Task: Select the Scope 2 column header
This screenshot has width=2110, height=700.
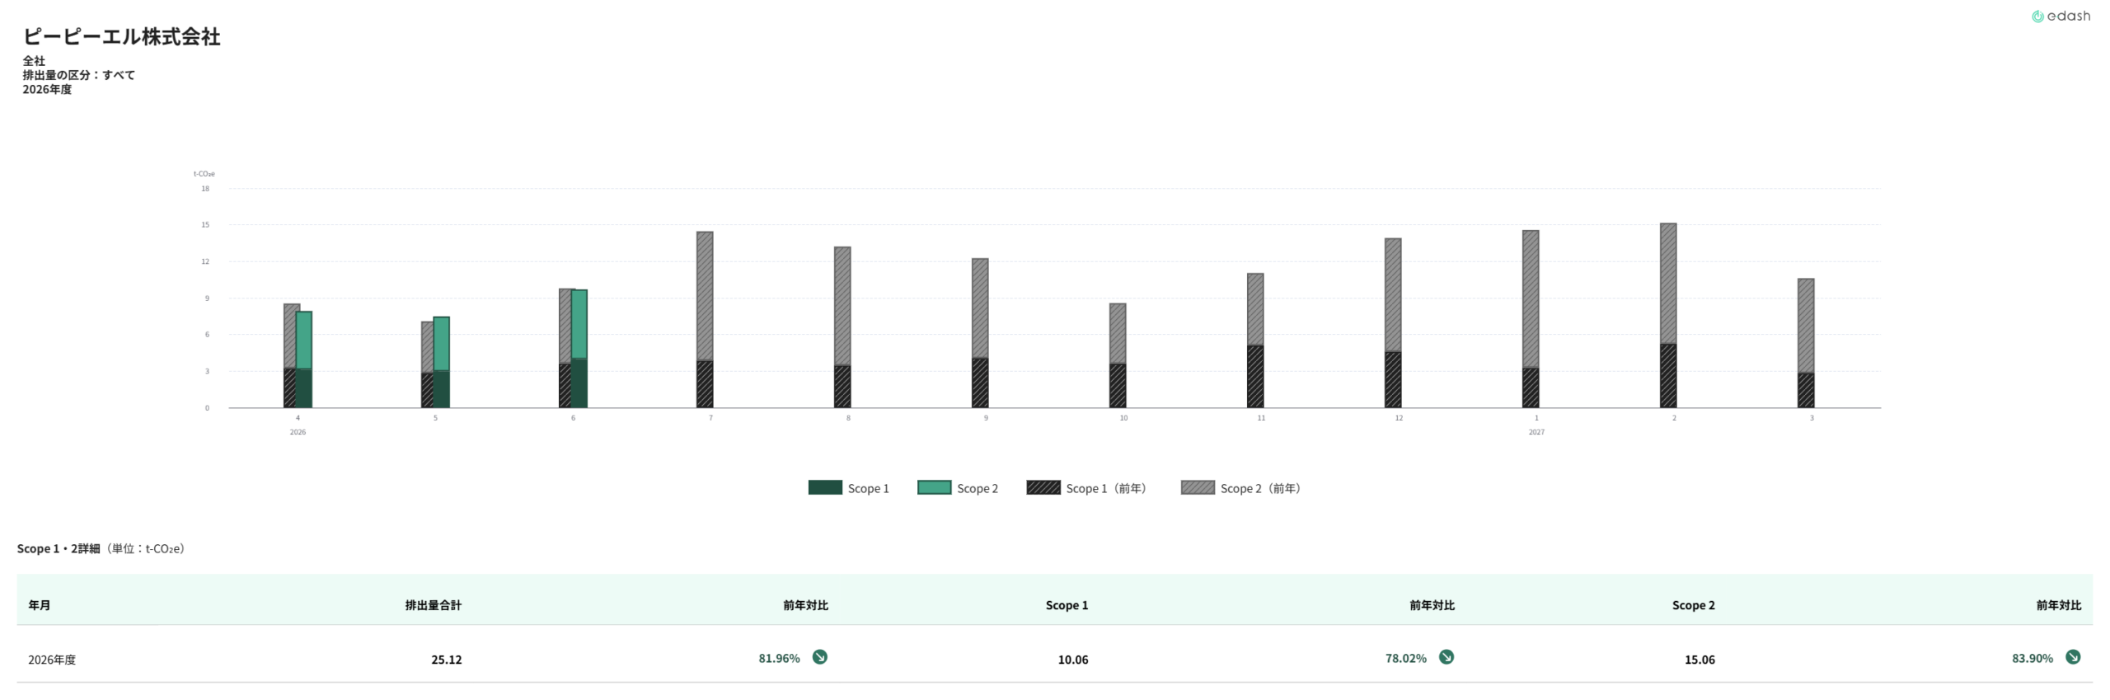Action: (1693, 605)
